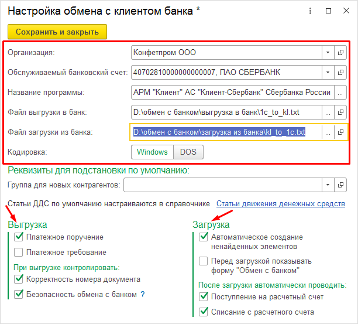Select Windows encoding option
The image size is (358, 324).
click(x=152, y=152)
